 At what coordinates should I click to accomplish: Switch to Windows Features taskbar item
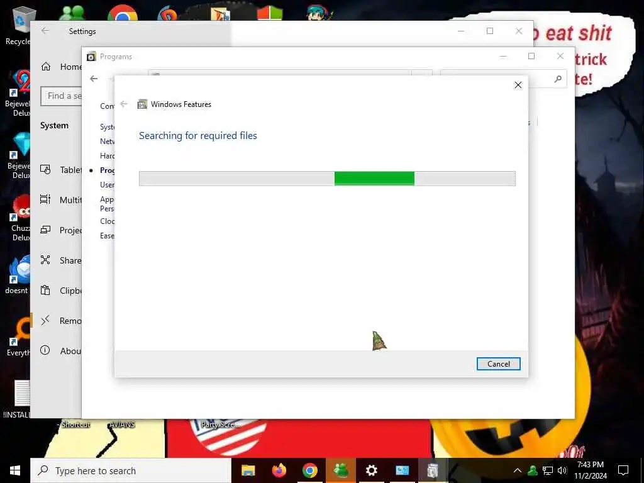point(433,470)
